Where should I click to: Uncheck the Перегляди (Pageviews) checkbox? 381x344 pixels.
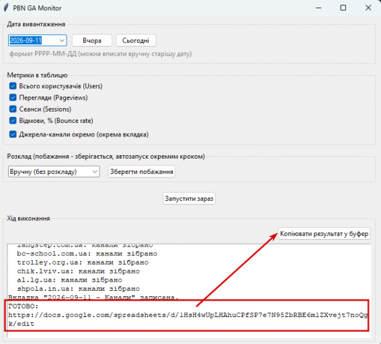13,97
